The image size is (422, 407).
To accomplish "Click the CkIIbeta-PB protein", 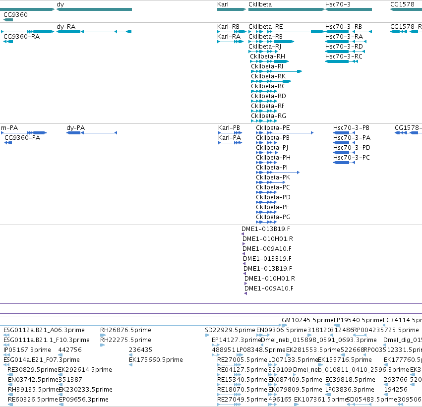I will (273, 138).
